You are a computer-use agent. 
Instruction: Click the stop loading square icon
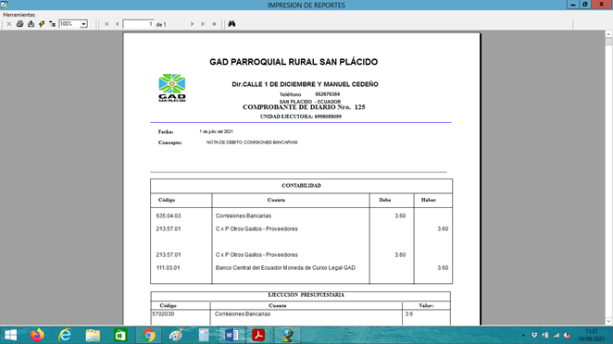[214, 24]
